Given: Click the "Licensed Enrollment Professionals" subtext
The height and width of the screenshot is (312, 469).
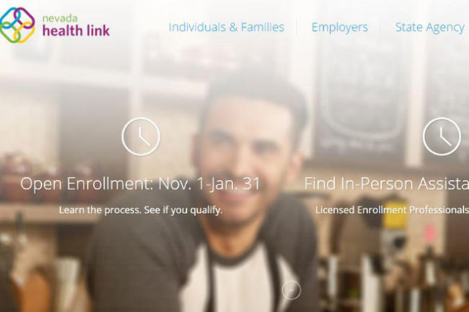Looking at the screenshot, I should pos(392,209).
